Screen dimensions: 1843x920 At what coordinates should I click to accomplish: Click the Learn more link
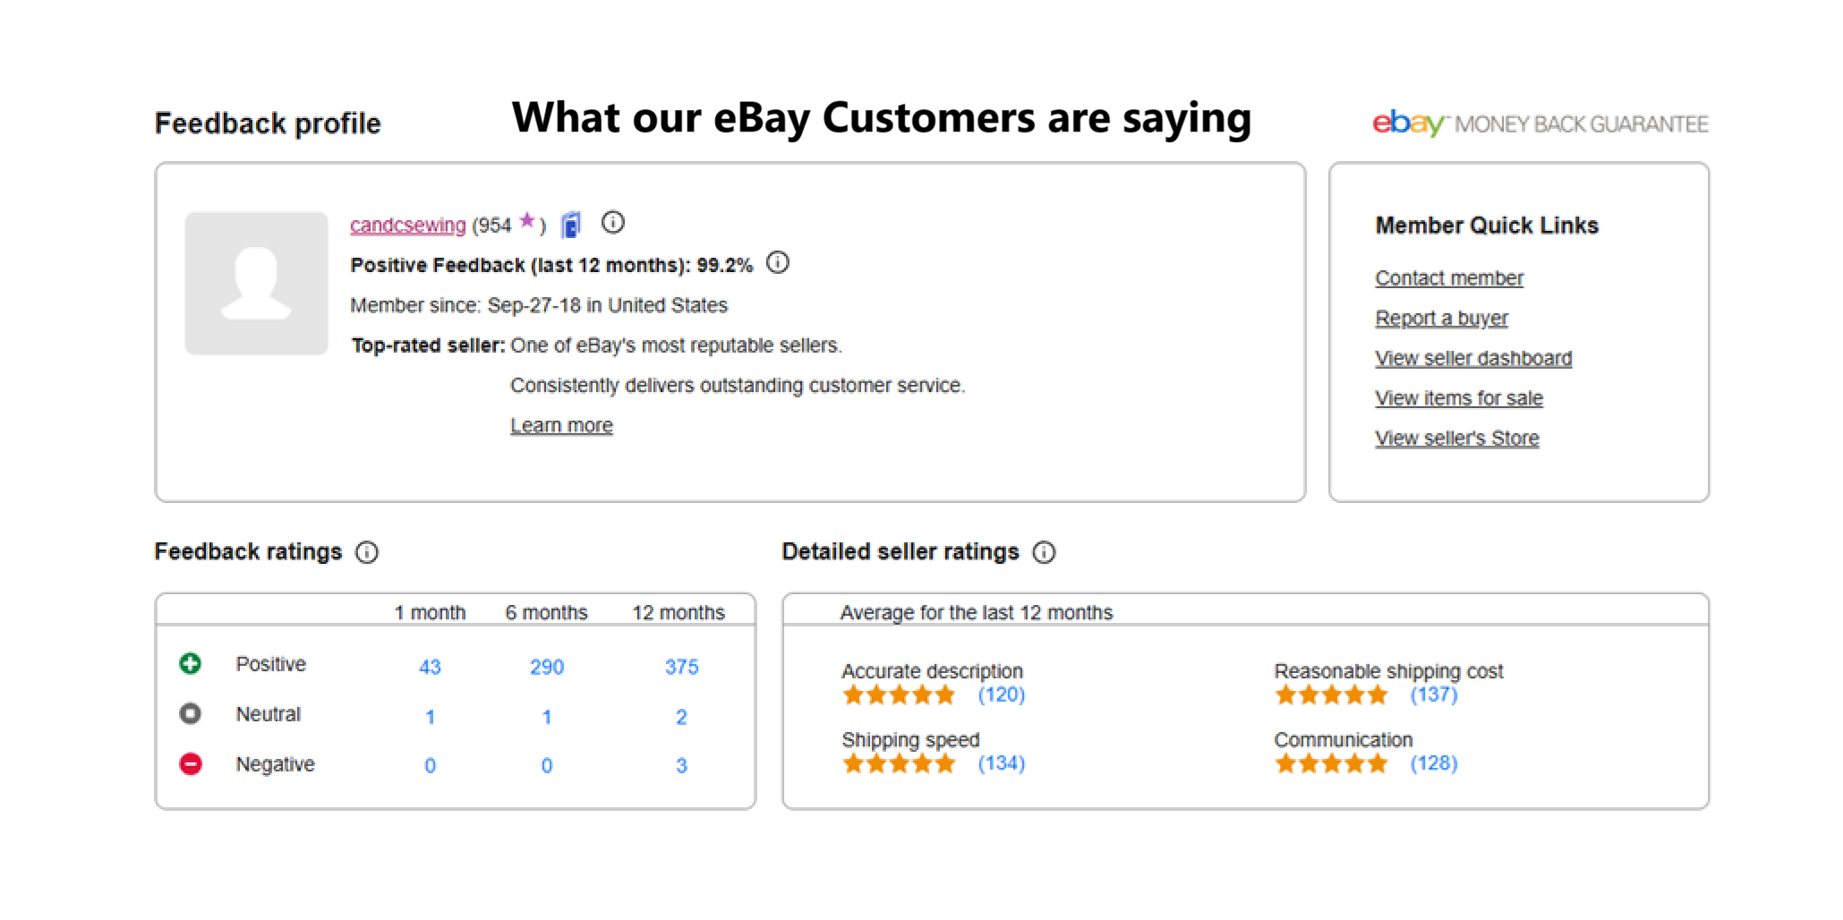(561, 426)
